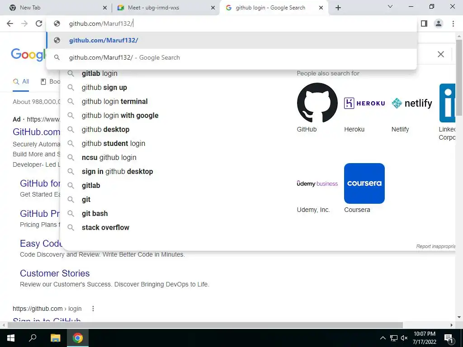The width and height of the screenshot is (463, 347).
Task: Pick suggestion 'stack overflow'
Action: click(x=105, y=228)
